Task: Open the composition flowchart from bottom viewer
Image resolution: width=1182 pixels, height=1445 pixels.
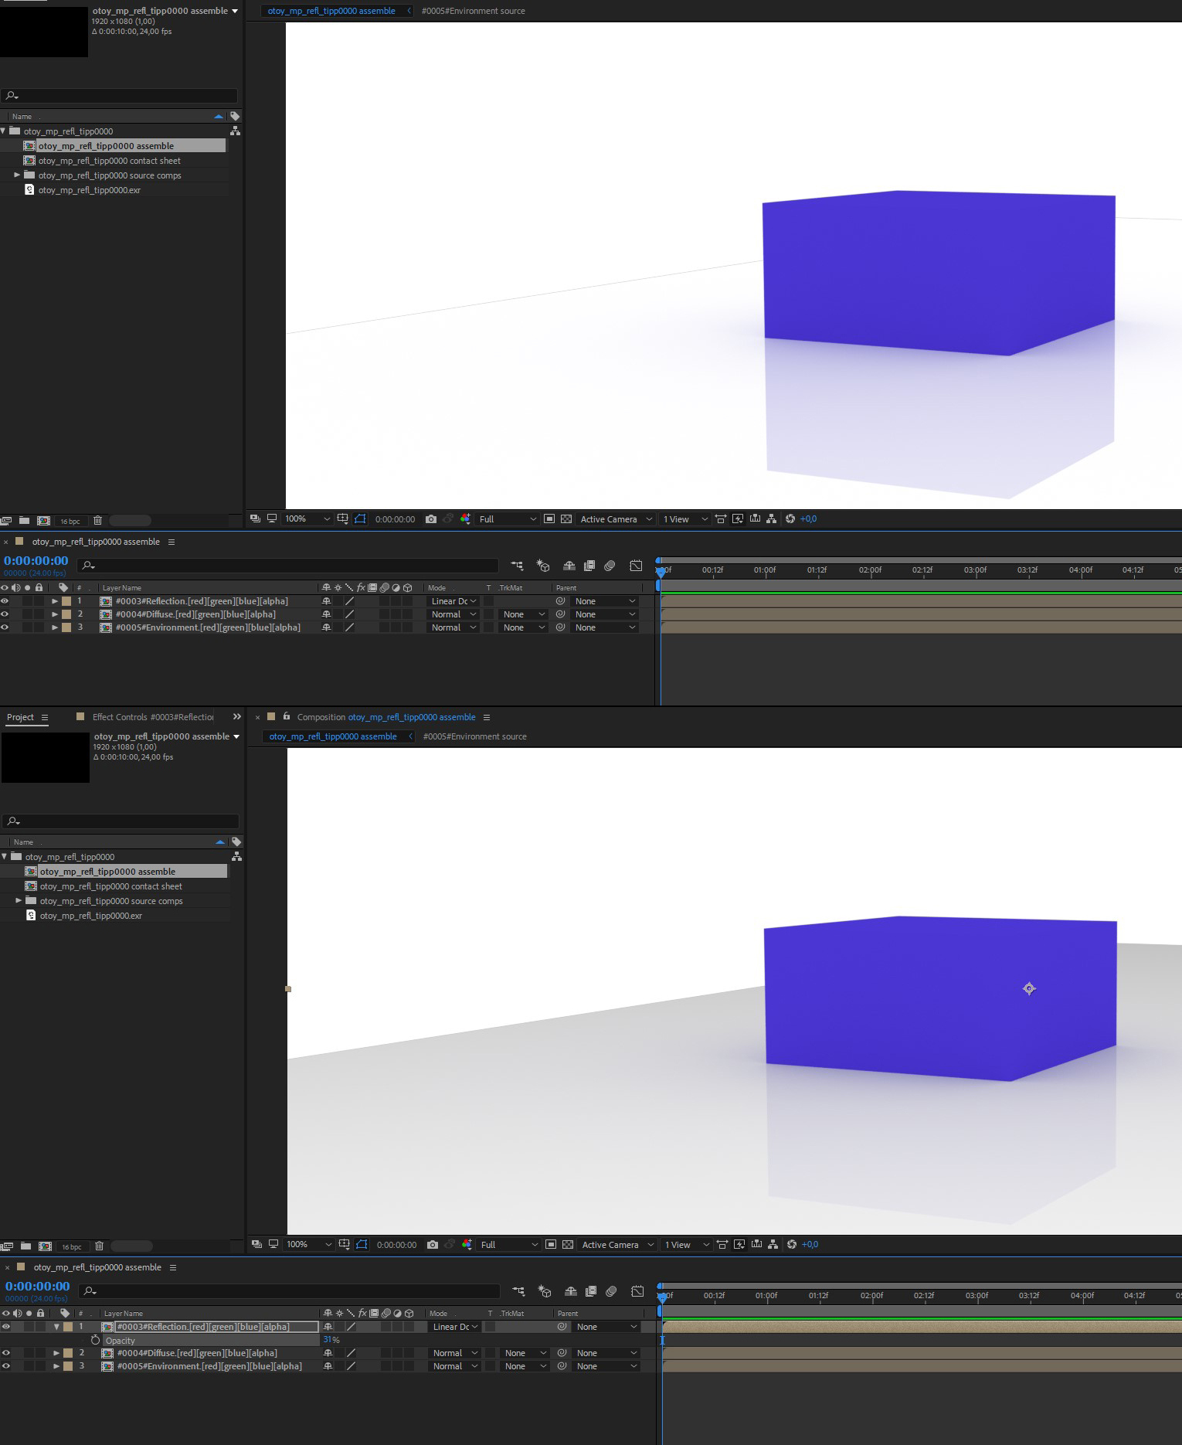Action: [773, 1244]
